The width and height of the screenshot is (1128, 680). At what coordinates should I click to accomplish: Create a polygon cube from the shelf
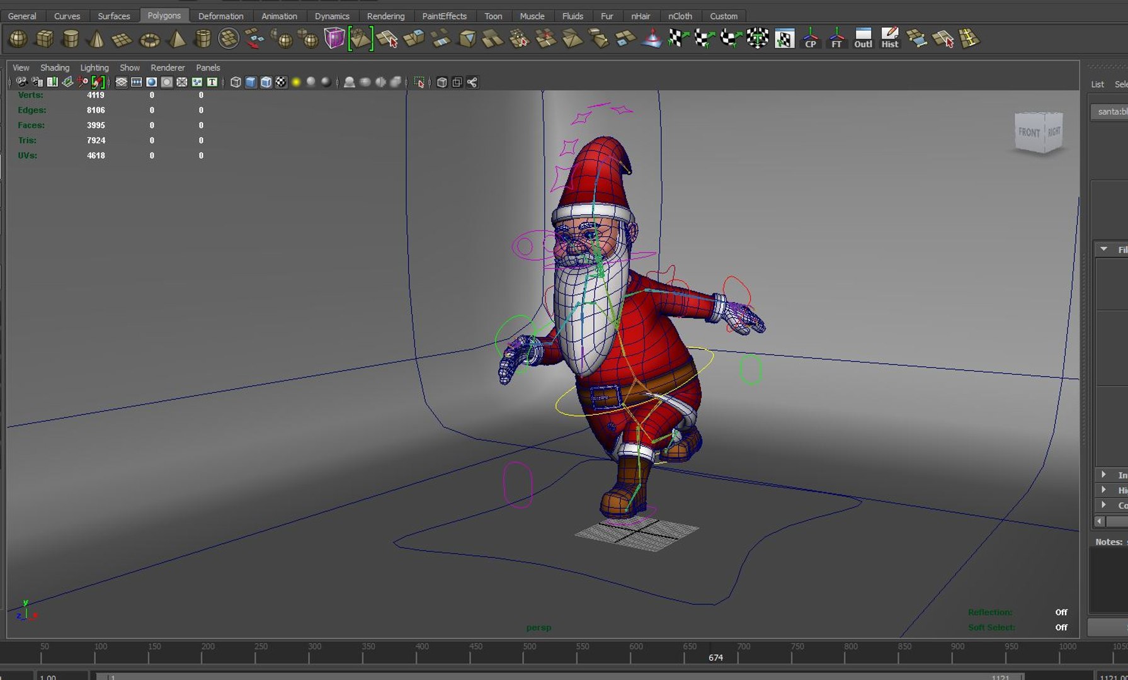click(44, 39)
